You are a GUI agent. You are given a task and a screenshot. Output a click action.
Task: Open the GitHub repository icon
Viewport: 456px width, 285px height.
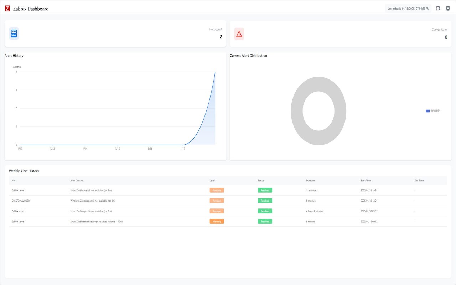point(438,8)
